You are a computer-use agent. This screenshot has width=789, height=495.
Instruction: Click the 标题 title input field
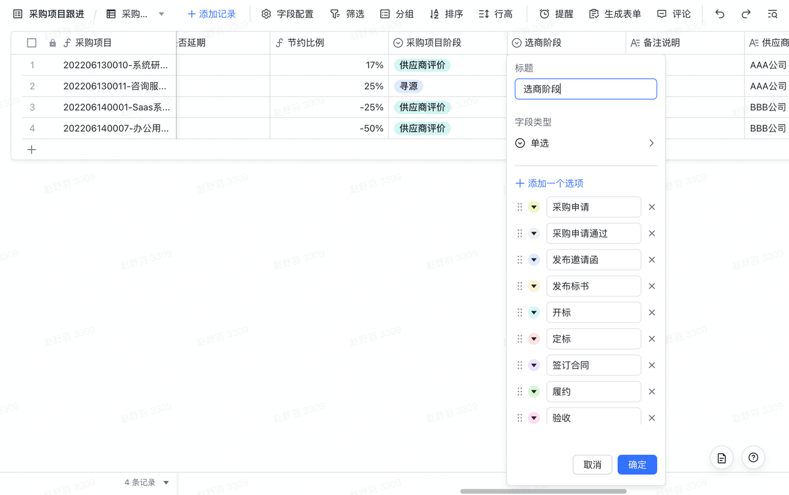pos(586,89)
